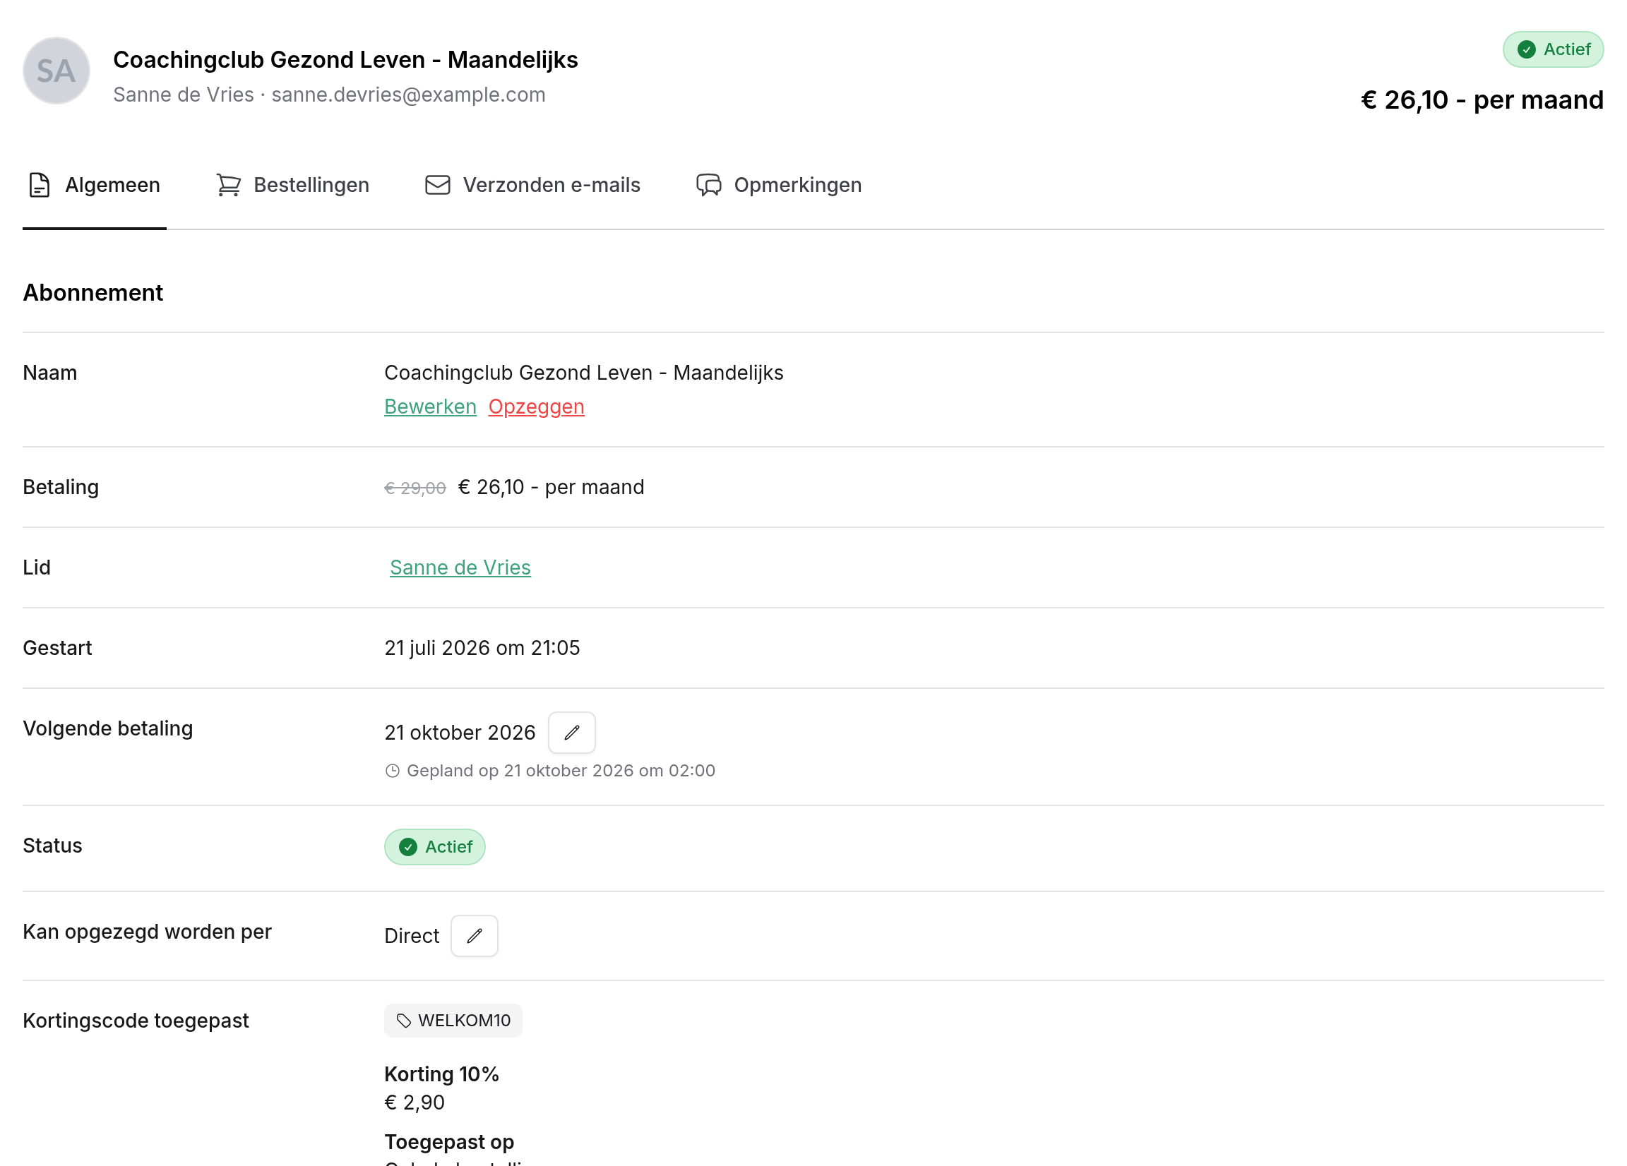Click the 'Kan opgezegd worden per' label
Screen dimensions: 1627x1166
[x=147, y=932]
